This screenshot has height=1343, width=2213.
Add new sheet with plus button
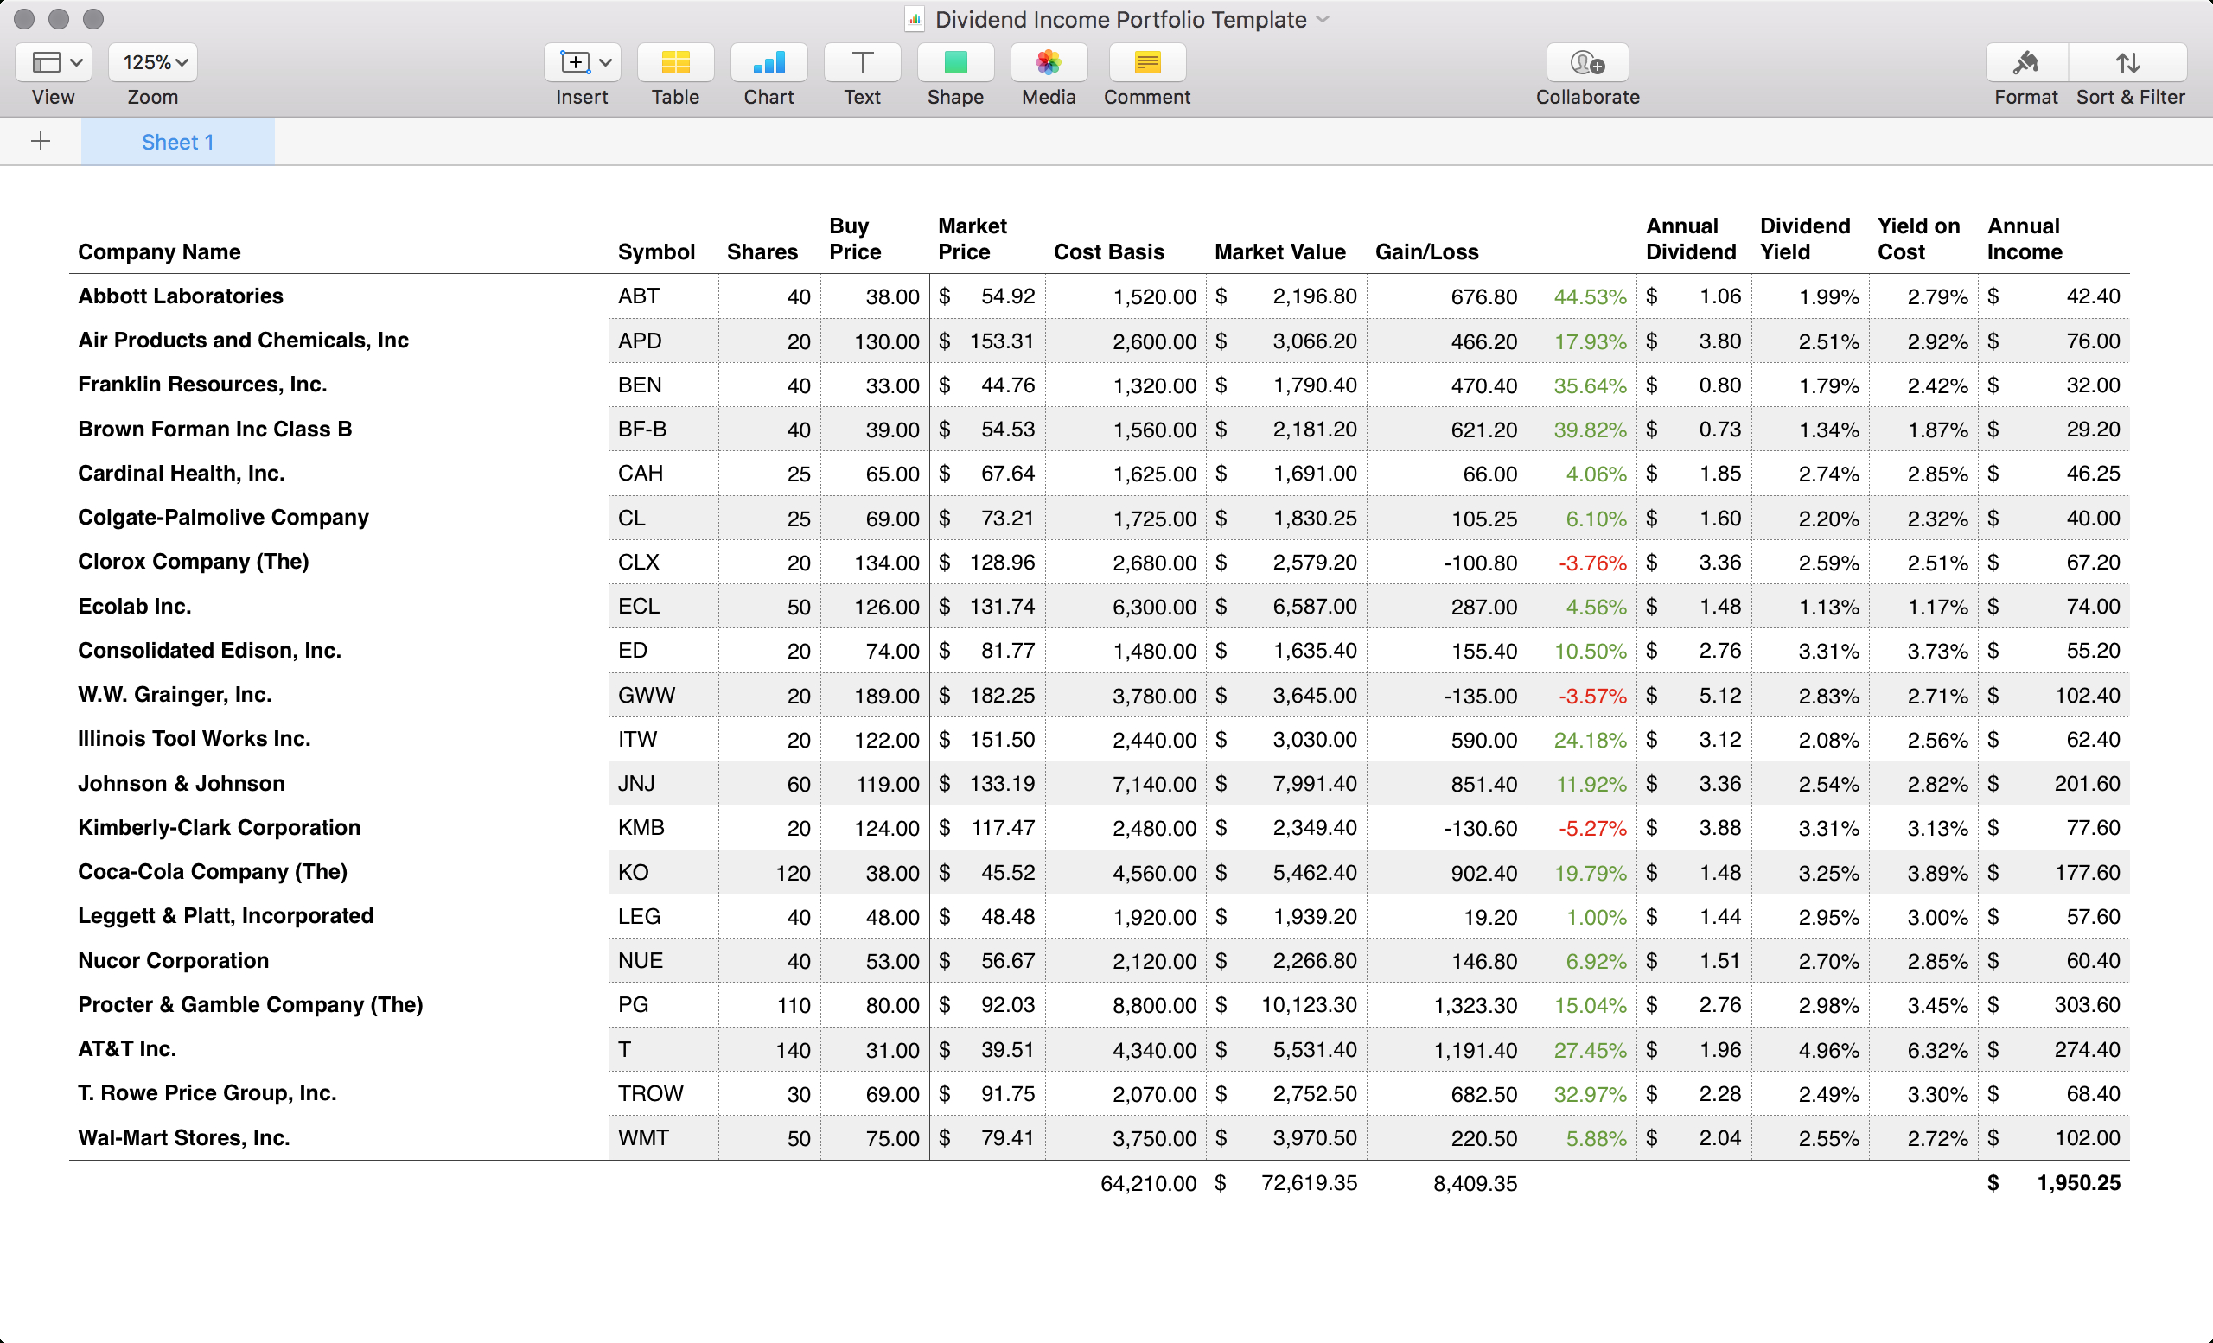pyautogui.click(x=41, y=142)
